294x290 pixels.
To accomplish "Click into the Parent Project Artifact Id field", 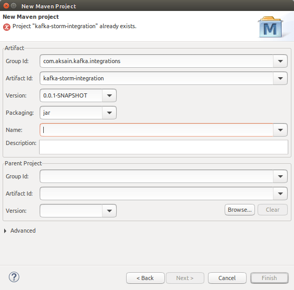I will coord(156,194).
